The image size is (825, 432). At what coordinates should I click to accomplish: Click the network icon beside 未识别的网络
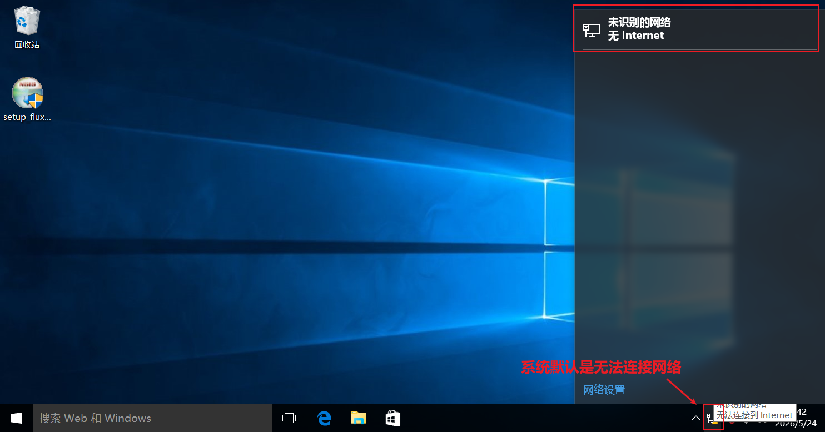click(x=591, y=29)
